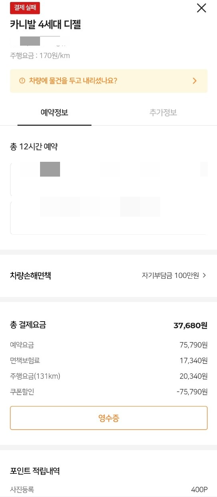Tap the 면책보험료 17,340원 line
217x497 pixels.
[x=108, y=360]
